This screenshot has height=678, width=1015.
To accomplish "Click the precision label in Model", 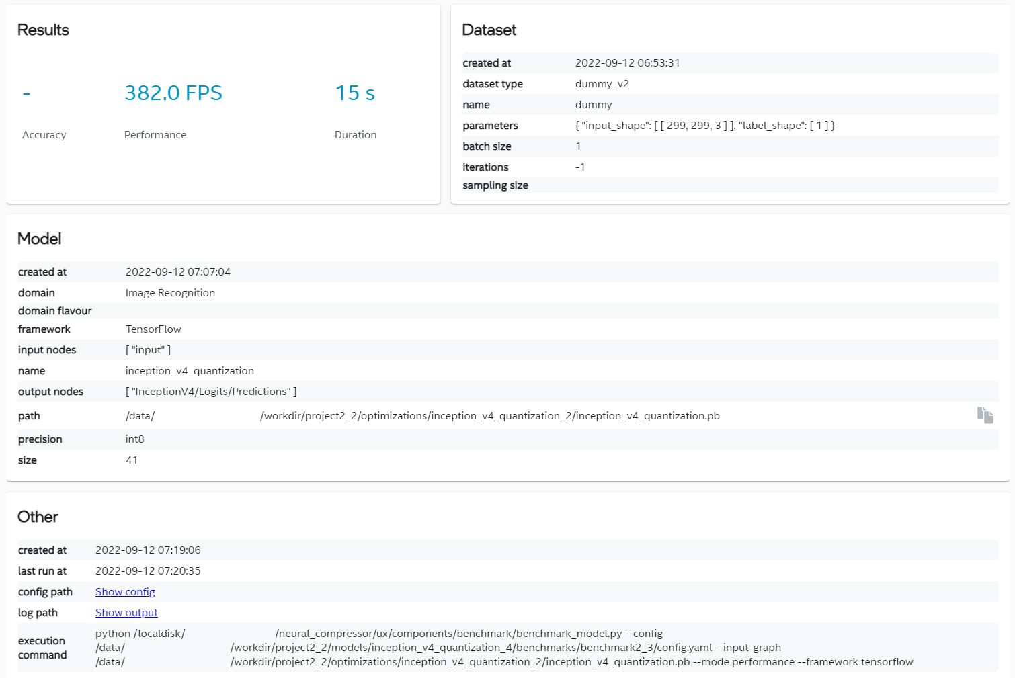I will tap(40, 439).
